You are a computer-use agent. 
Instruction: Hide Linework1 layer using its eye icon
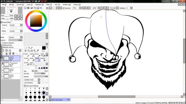tap(3, 63)
